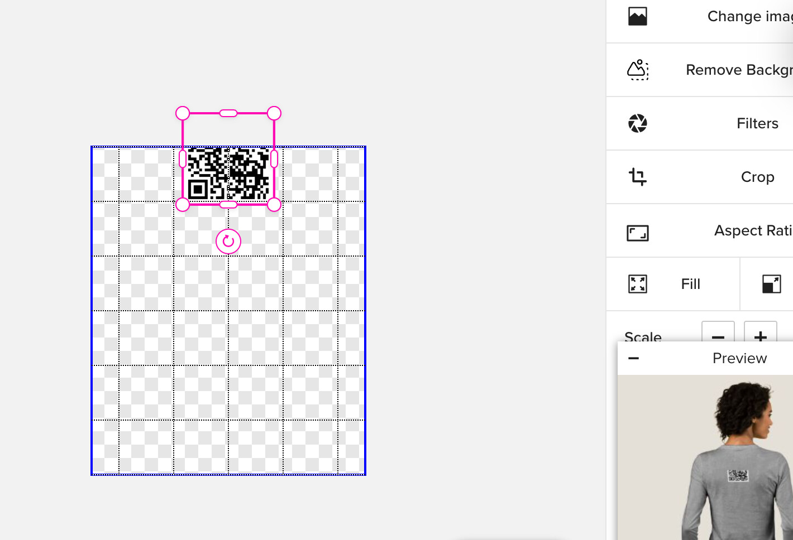The height and width of the screenshot is (540, 793).
Task: Click the Aspect Ratio frame icon
Action: pos(637,233)
